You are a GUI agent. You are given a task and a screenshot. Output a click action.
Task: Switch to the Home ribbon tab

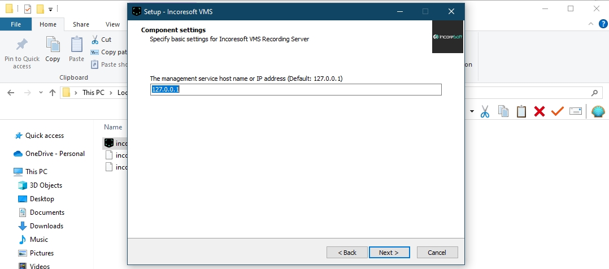[48, 24]
